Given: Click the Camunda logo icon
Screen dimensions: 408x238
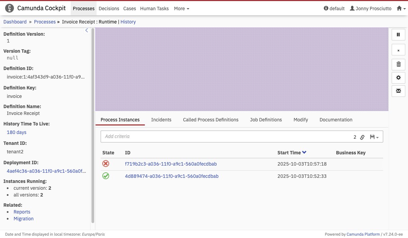Looking at the screenshot, I should pos(10,8).
